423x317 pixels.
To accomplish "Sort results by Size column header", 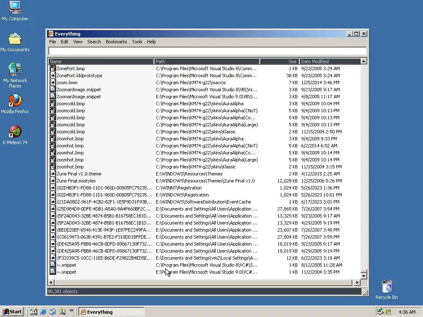I will point(279,62).
